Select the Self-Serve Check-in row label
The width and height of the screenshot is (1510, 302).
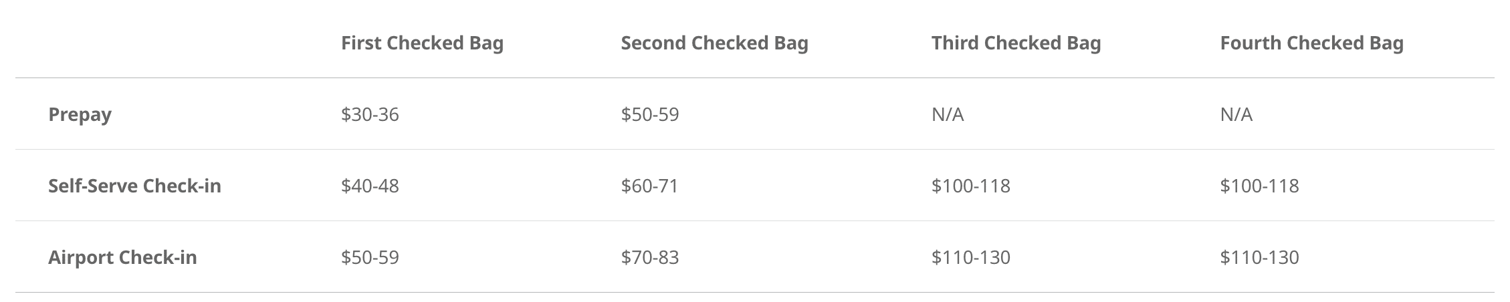click(134, 186)
